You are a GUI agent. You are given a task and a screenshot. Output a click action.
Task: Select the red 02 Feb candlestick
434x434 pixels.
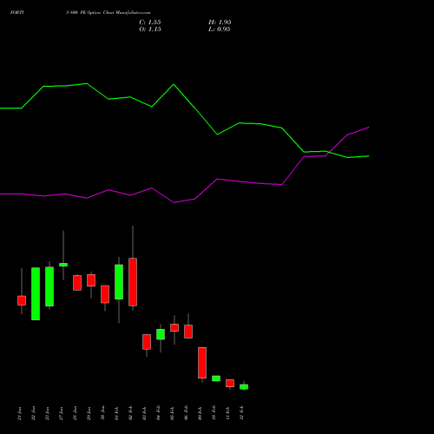tap(133, 282)
